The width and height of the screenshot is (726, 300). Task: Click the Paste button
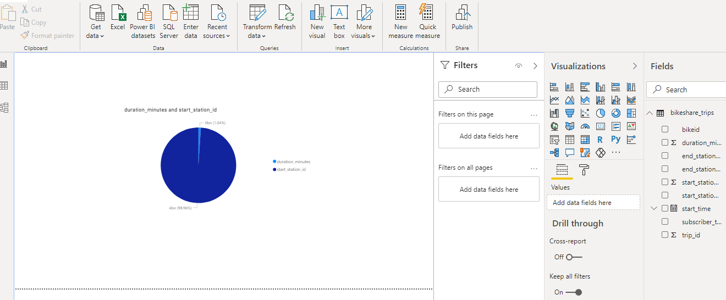pyautogui.click(x=8, y=18)
